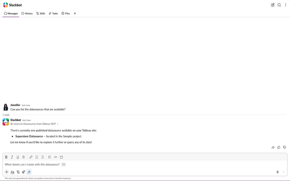Open the Skills tab

click(x=41, y=14)
